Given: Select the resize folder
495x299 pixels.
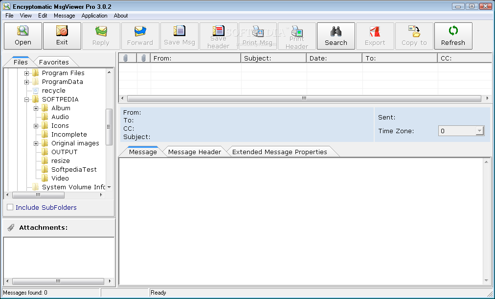Looking at the screenshot, I should pos(61,160).
